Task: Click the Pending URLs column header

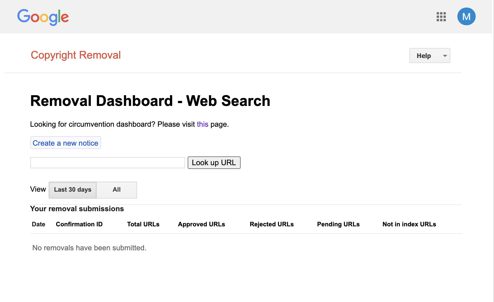Action: (338, 224)
